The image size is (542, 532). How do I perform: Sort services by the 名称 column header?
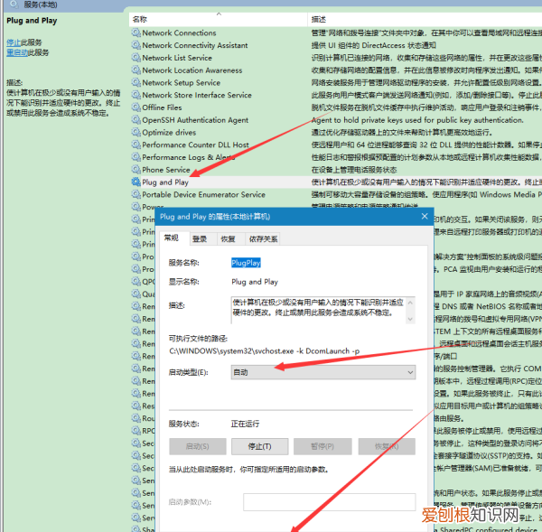tap(218, 19)
